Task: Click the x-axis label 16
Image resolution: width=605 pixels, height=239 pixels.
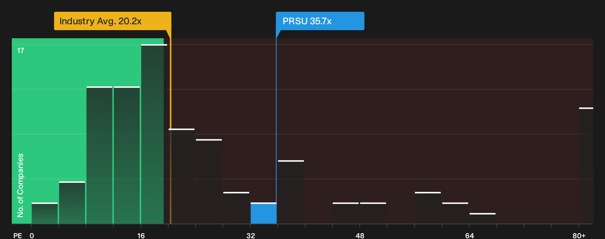Action: point(141,235)
